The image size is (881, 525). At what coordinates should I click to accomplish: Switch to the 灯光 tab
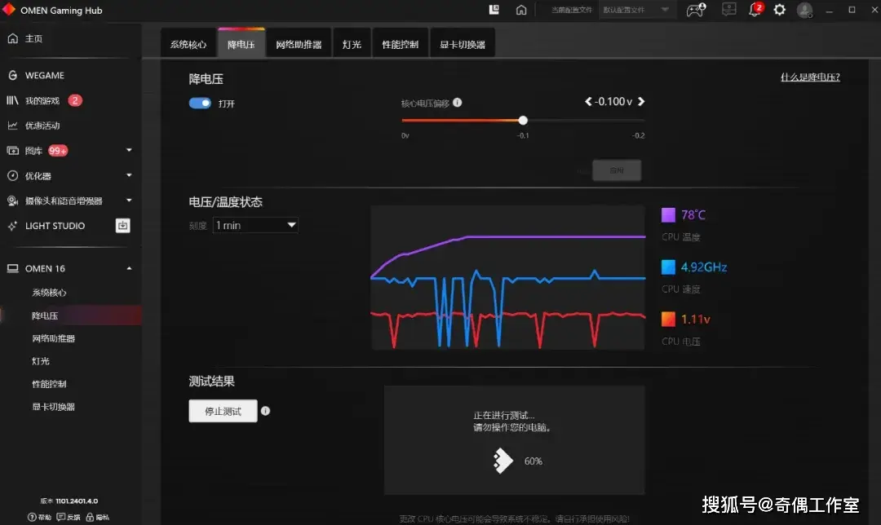coord(352,44)
